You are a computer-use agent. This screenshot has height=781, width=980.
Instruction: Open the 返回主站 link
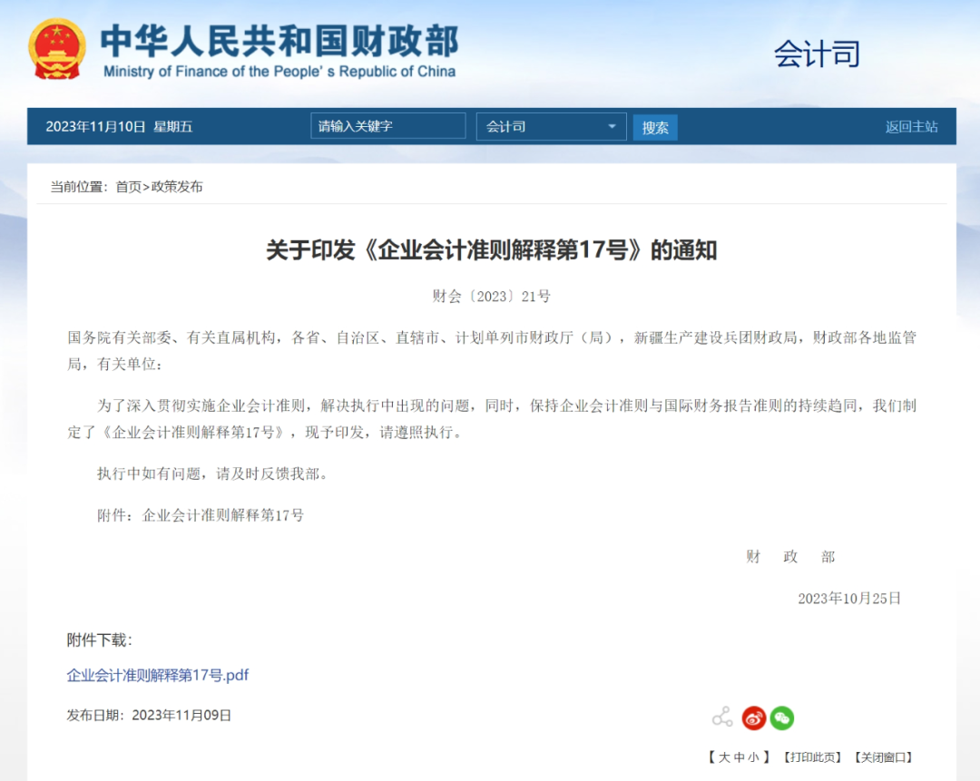(911, 127)
